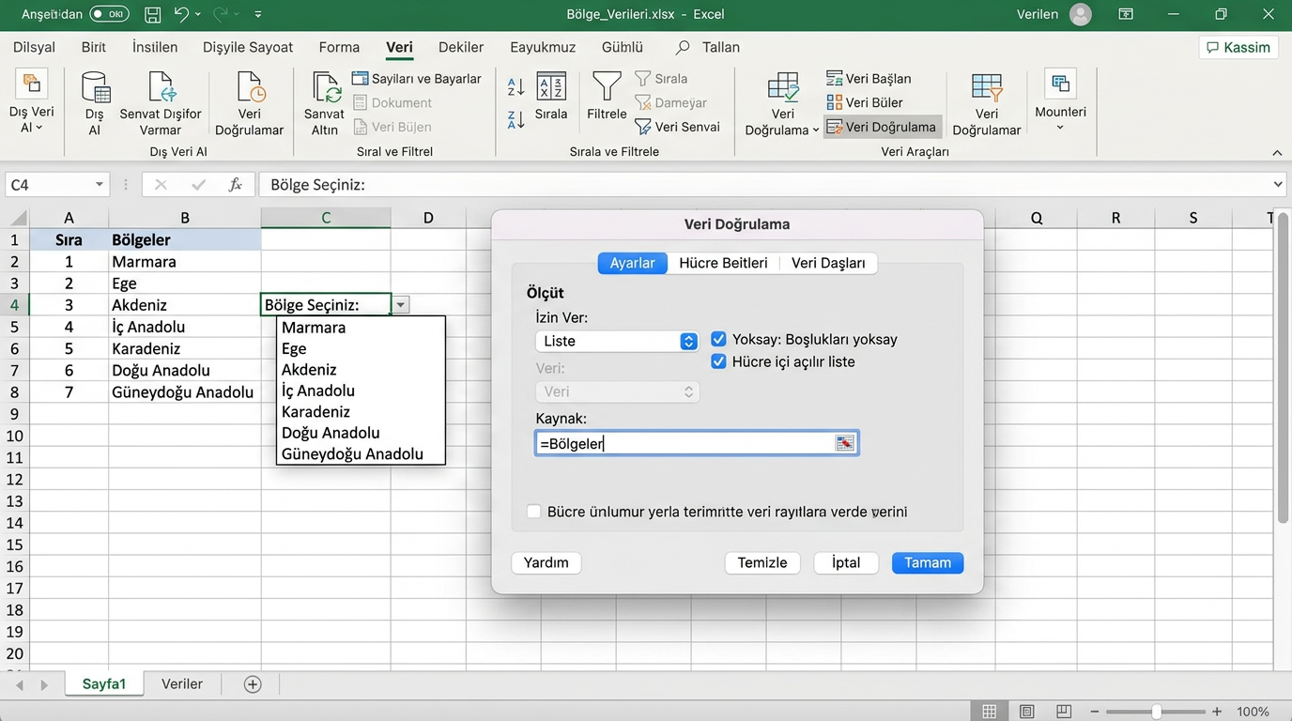Click the İptal button in dialog

click(845, 562)
